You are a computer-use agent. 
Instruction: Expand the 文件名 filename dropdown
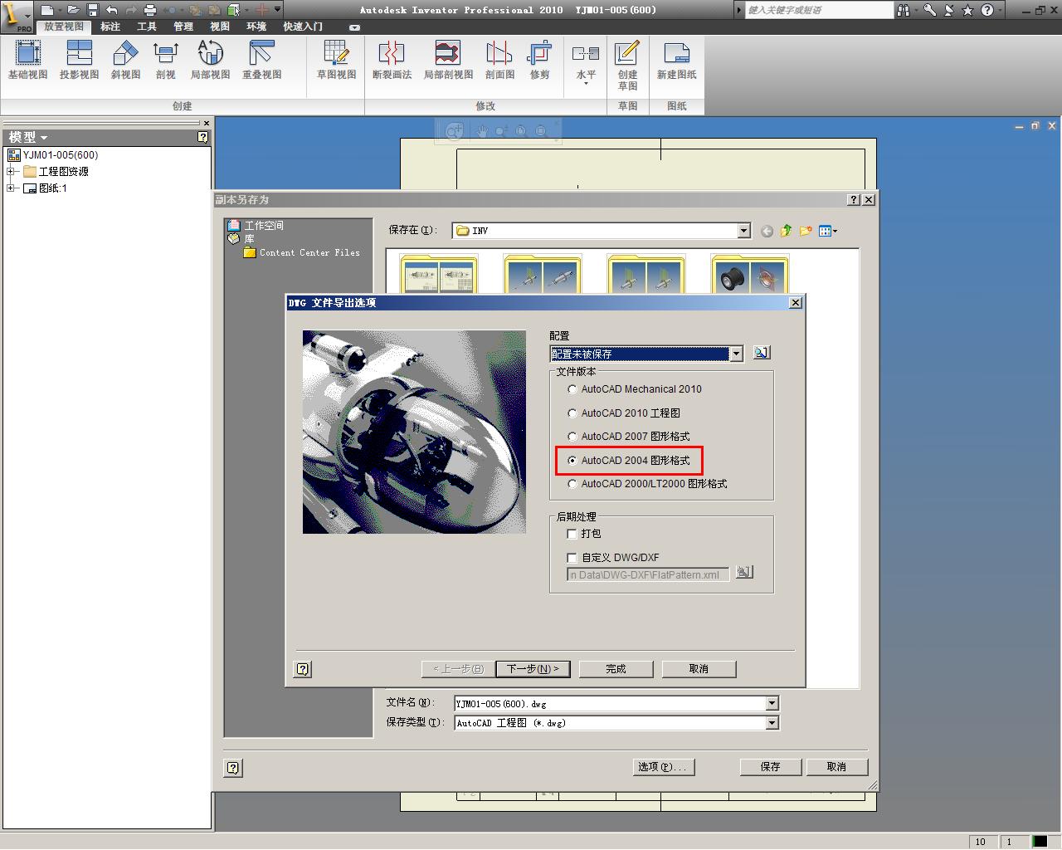click(772, 704)
